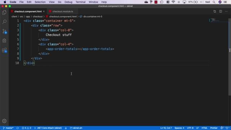
Task: Click the app-order-totals opening tag
Action: click(62, 49)
